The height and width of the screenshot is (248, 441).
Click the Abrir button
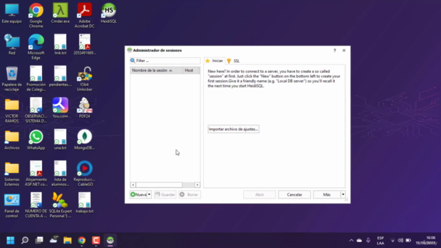260,194
